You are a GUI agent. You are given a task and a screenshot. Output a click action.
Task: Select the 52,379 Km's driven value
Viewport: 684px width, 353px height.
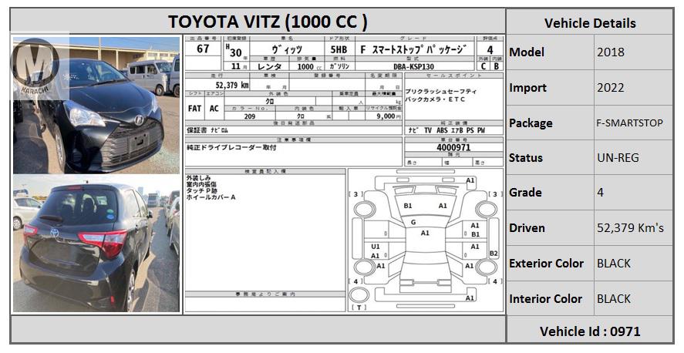pyautogui.click(x=630, y=228)
